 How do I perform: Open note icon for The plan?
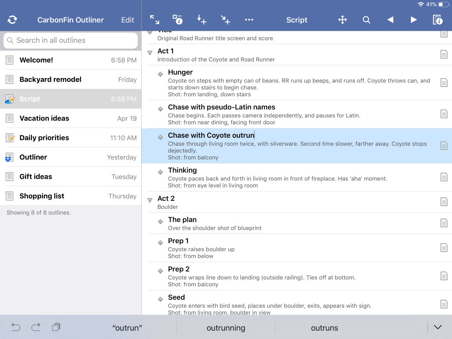tap(444, 223)
